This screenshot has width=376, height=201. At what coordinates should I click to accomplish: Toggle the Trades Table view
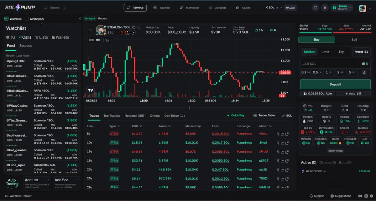[x=264, y=115]
